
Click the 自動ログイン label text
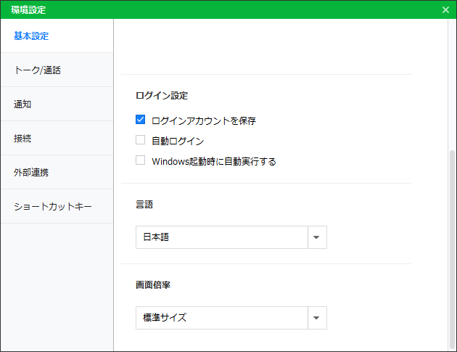pos(178,142)
